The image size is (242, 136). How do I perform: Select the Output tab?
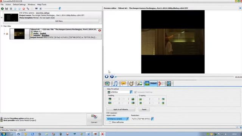(151, 83)
